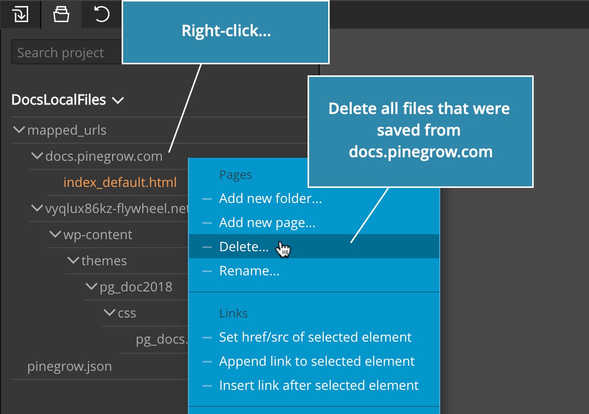Collapse the pg_doc2018 folder chevron

point(91,287)
